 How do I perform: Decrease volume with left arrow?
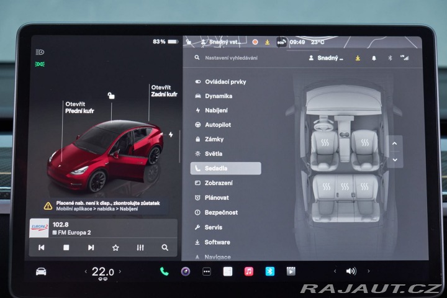pos(335,271)
